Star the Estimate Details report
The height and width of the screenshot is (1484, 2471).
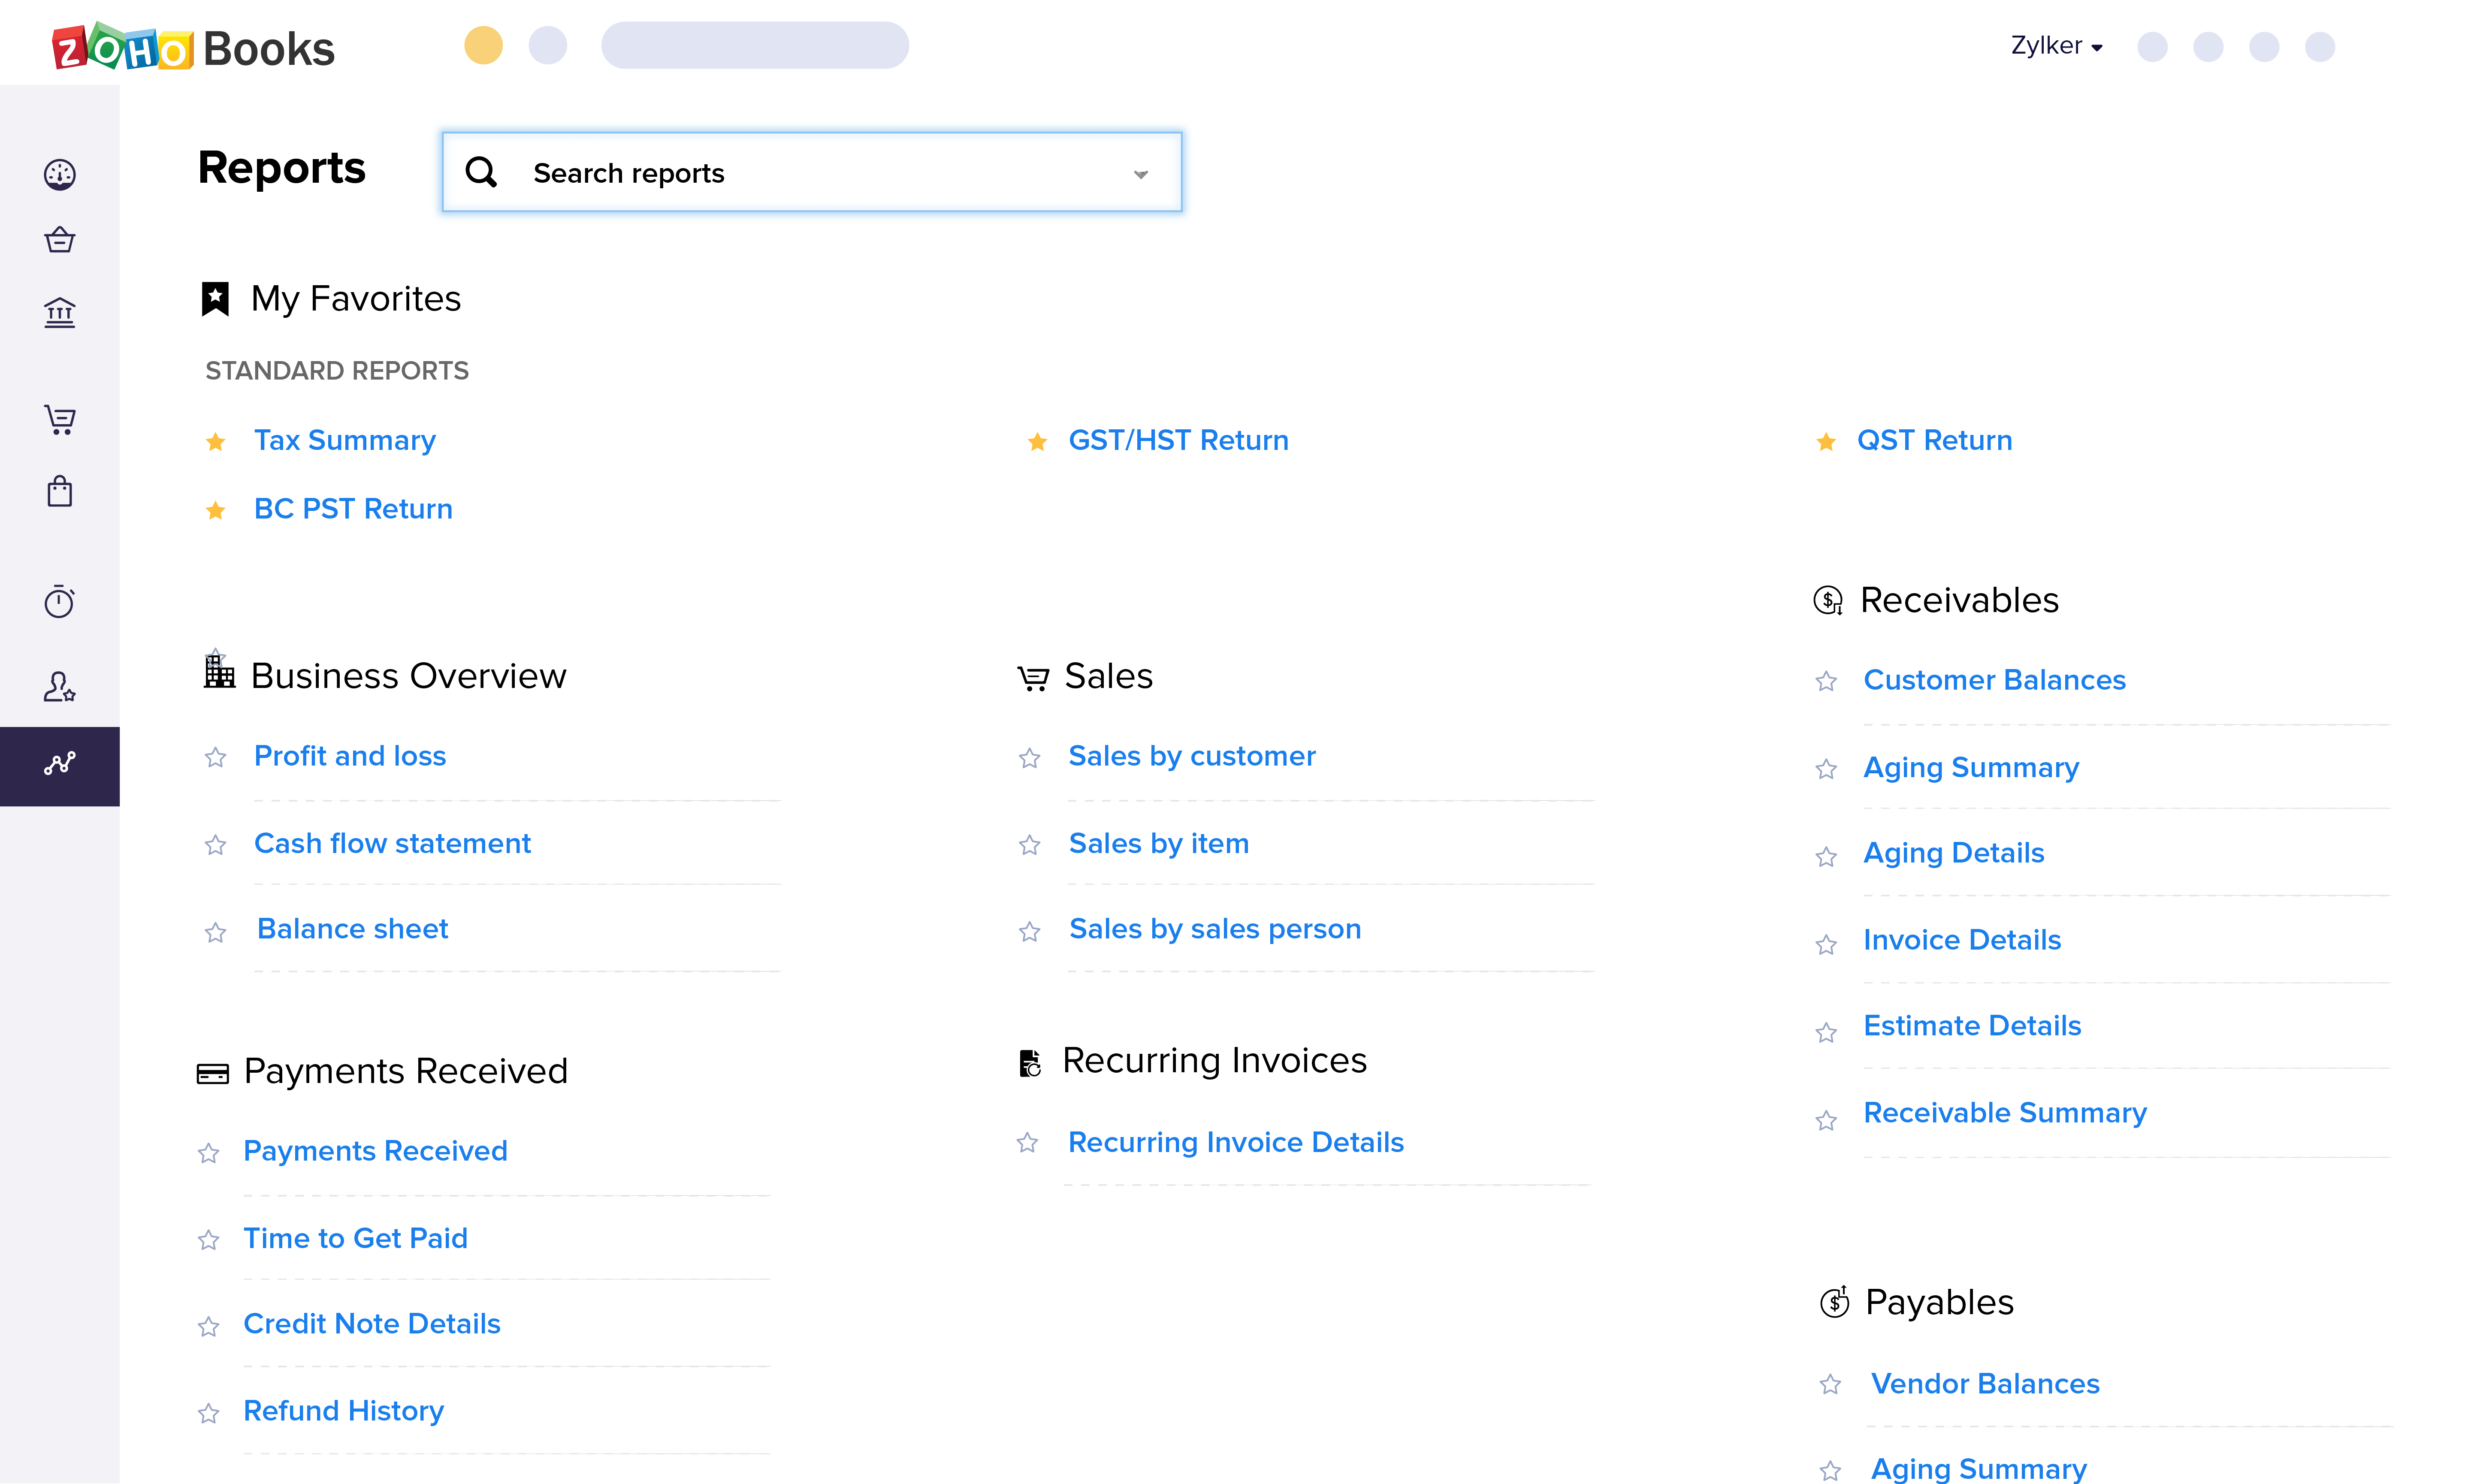[1826, 1032]
